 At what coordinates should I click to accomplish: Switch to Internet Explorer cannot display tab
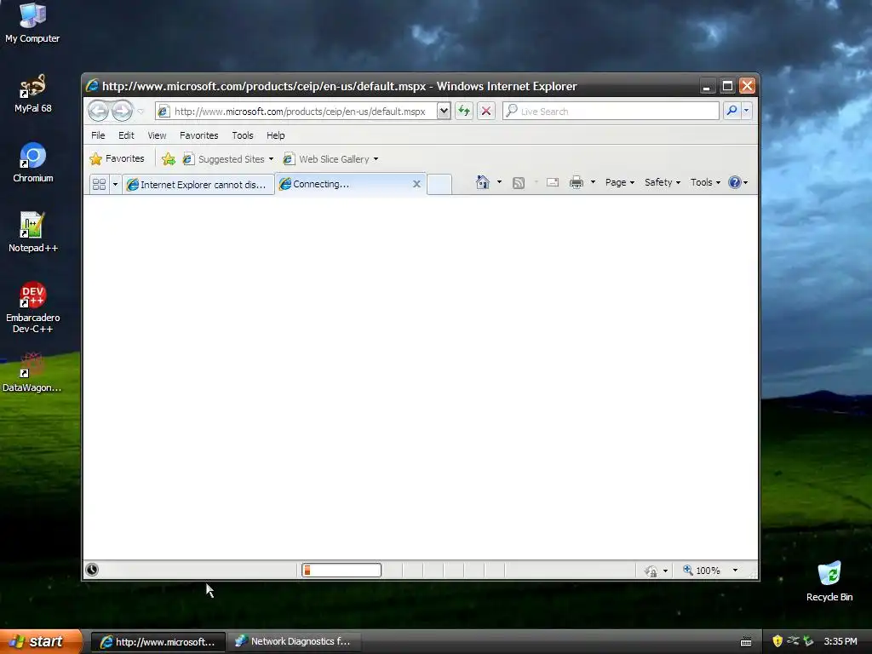pos(198,185)
